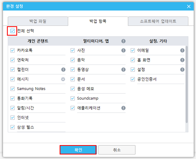This screenshot has height=159, width=196.
Task: Uncheck the 음악 checkbox
Action: pos(73,60)
